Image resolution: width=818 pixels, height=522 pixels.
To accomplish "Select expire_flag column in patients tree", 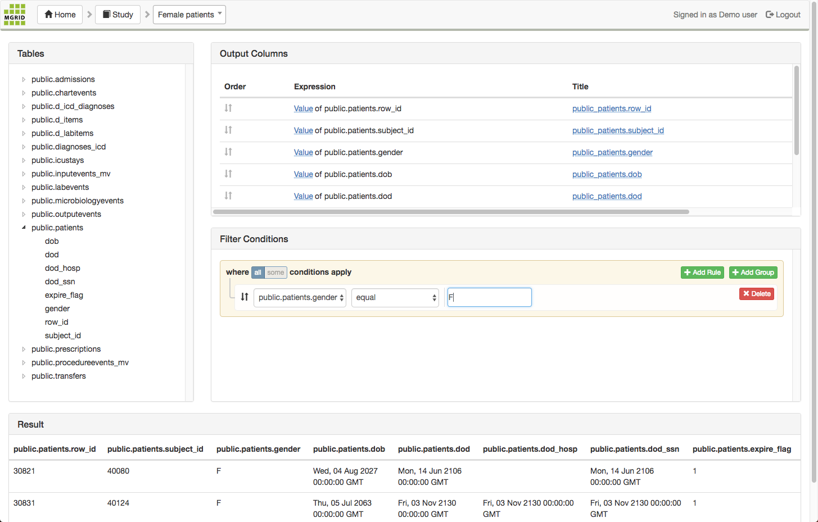I will click(64, 295).
